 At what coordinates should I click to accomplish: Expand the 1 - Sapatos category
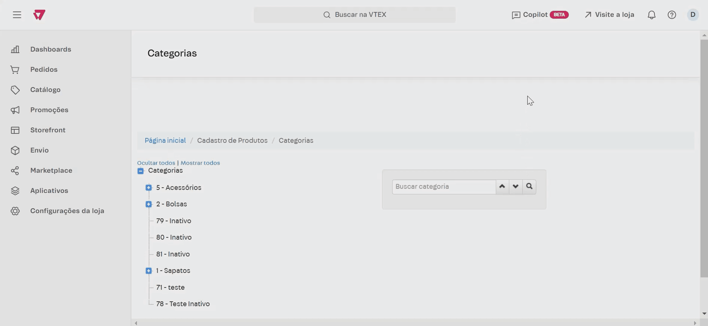149,271
